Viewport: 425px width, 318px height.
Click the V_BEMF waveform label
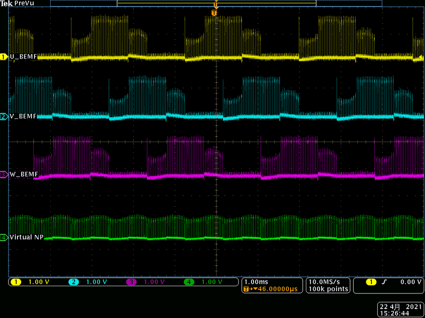point(23,117)
